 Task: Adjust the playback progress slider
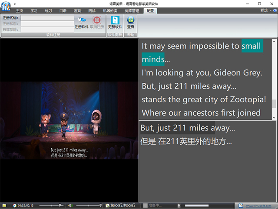pos(51,206)
